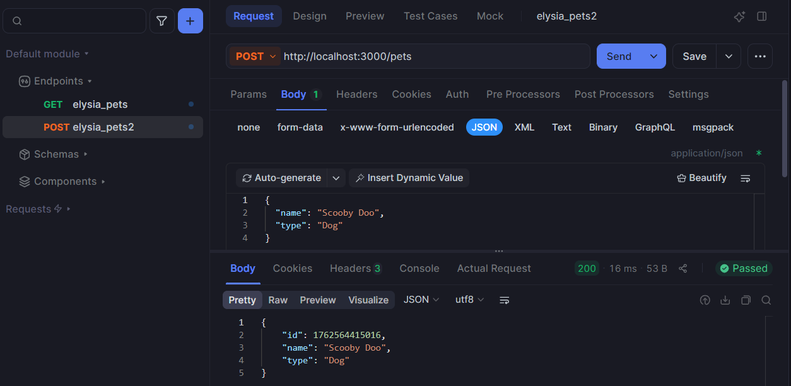Image resolution: width=791 pixels, height=386 pixels.
Task: Click the filter funnel icon beside search
Action: (x=161, y=20)
